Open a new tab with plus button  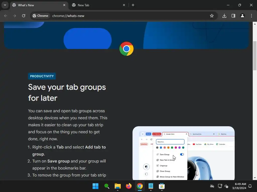pos(133,5)
